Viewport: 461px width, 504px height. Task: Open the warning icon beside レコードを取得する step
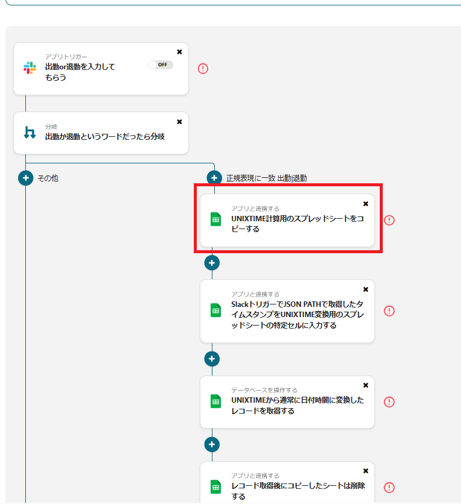tap(389, 402)
